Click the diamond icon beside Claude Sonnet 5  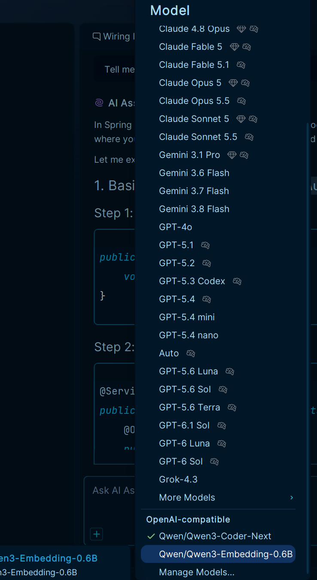(241, 119)
